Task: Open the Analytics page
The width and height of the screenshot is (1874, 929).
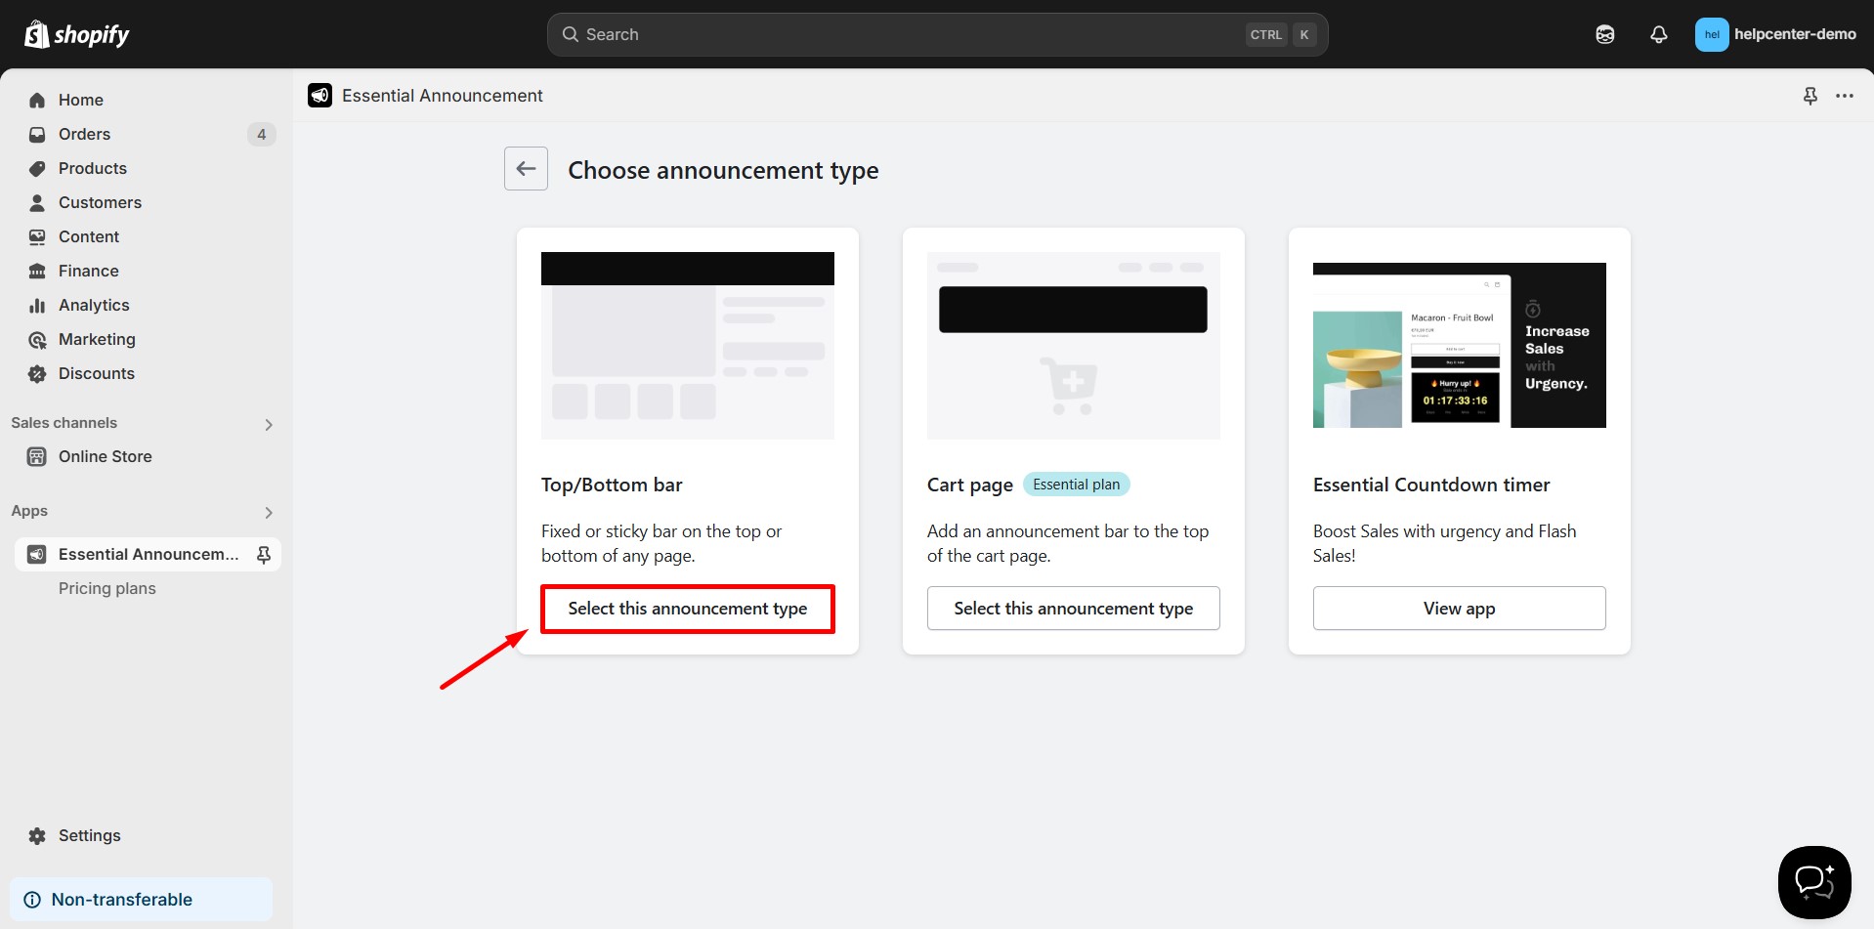Action: tap(94, 305)
